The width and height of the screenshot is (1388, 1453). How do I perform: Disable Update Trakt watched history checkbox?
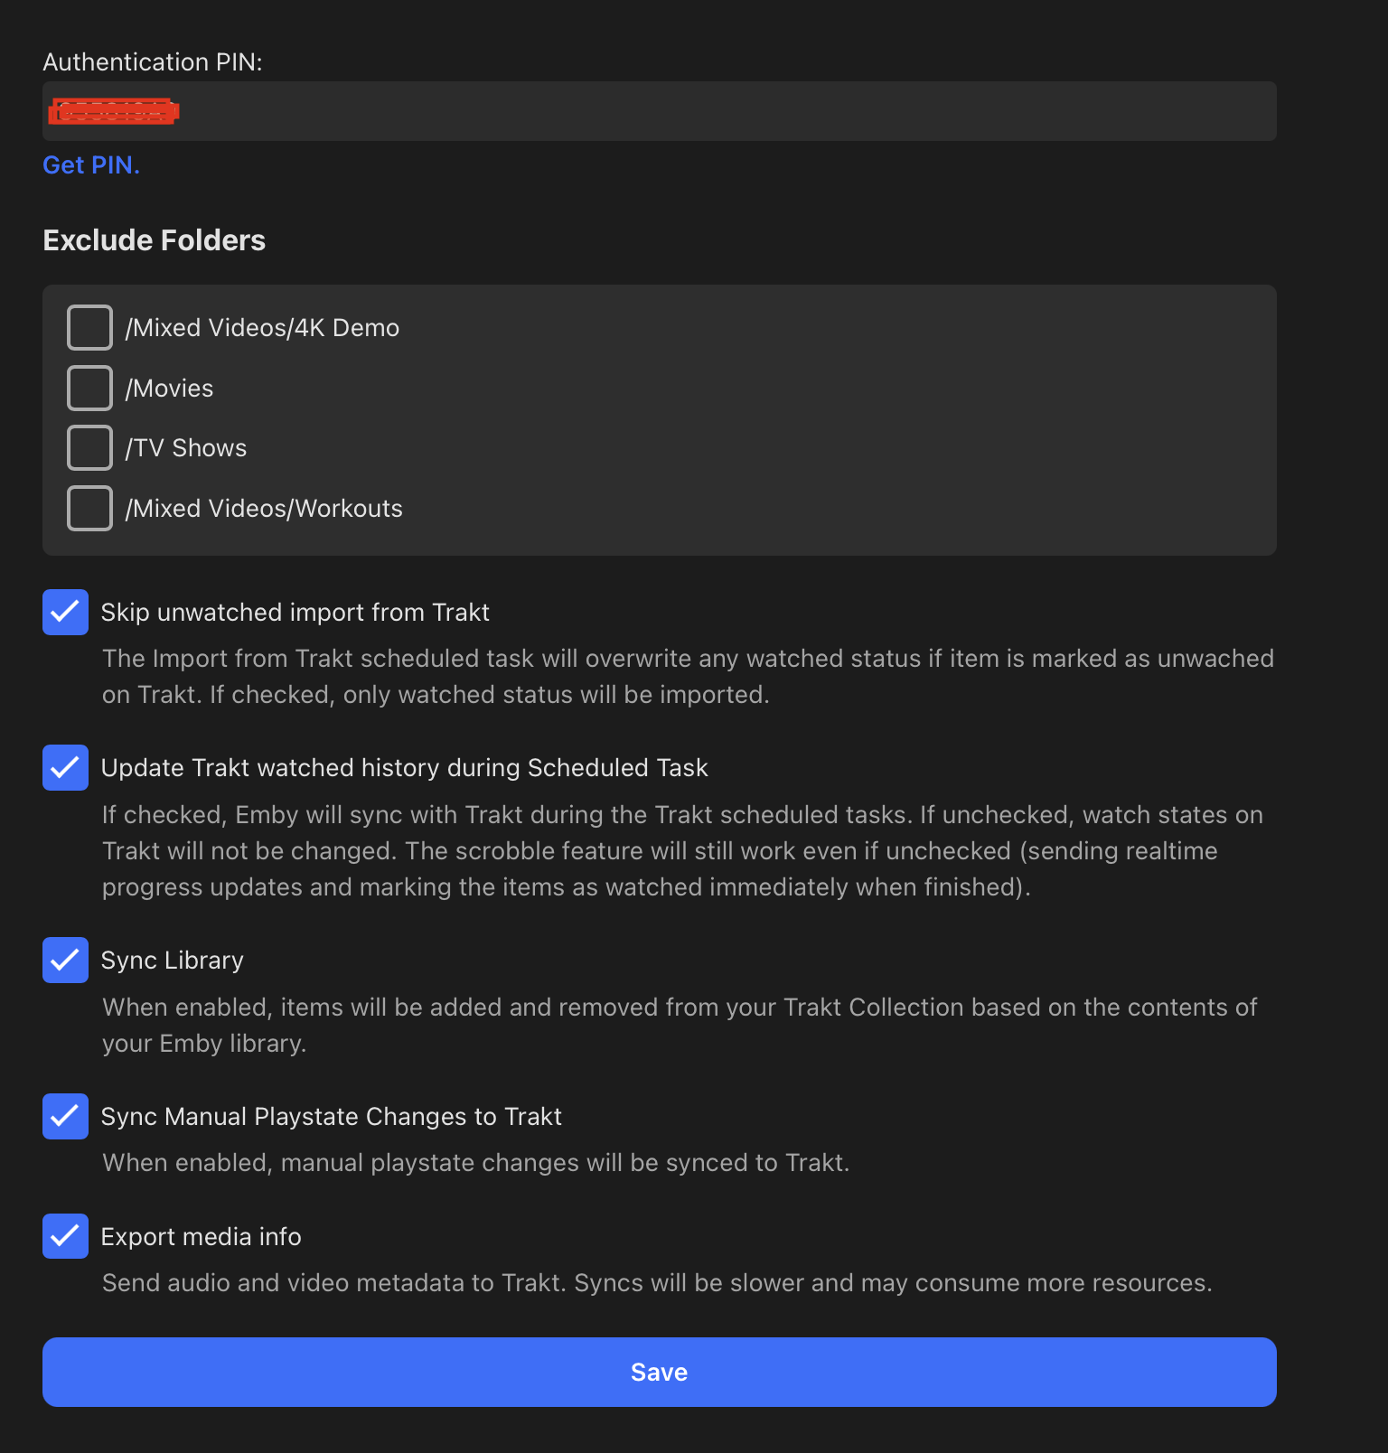[65, 768]
